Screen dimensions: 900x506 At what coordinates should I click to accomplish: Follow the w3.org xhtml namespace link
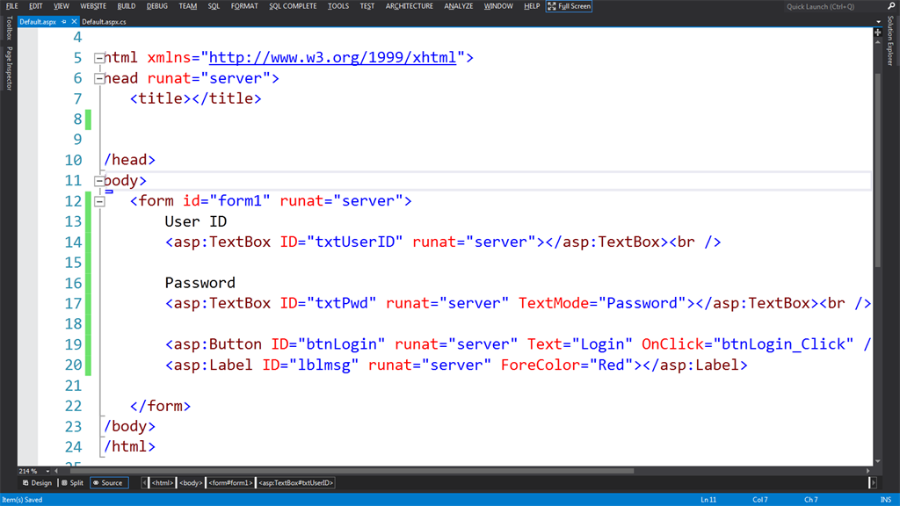(332, 58)
